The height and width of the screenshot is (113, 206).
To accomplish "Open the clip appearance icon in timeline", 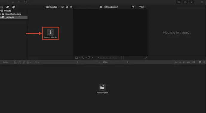I will pyautogui.click(x=193, y=62).
